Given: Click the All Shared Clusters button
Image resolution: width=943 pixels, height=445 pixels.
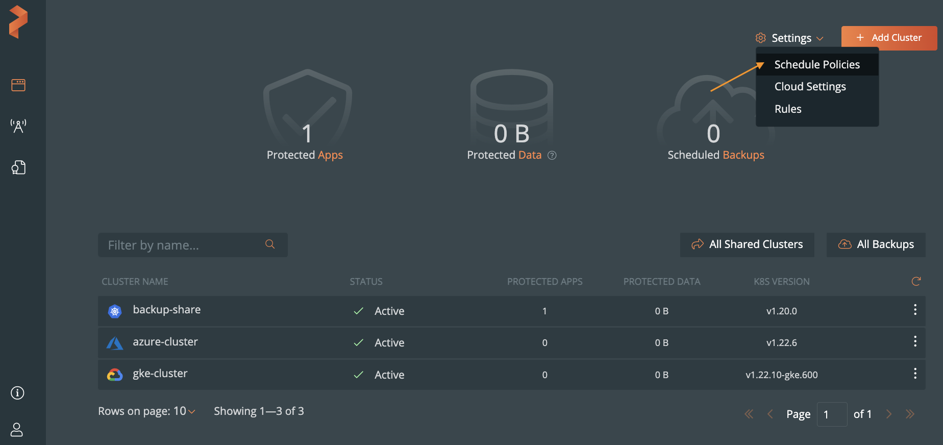Looking at the screenshot, I should 747,244.
